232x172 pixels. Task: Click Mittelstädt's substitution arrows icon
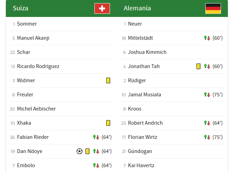tap(207, 38)
